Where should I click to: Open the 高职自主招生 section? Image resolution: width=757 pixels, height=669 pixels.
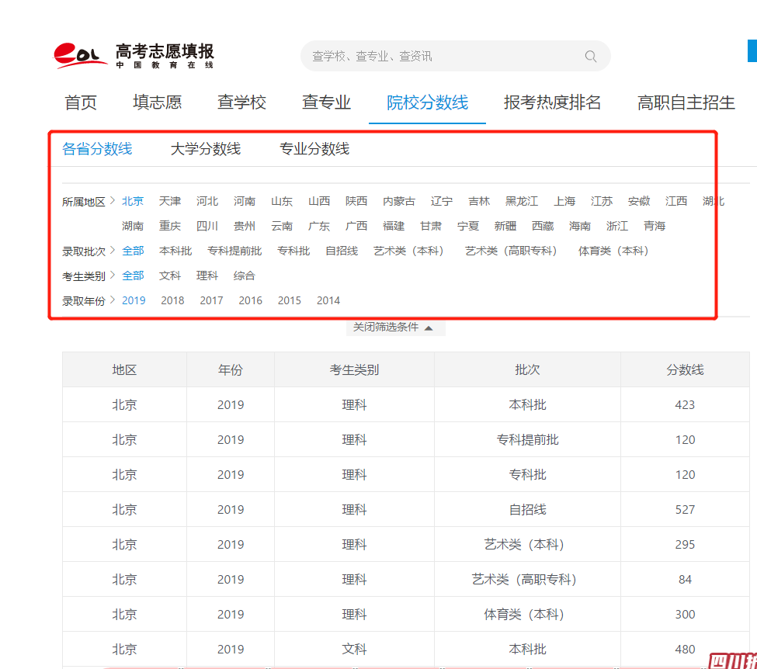tap(685, 102)
